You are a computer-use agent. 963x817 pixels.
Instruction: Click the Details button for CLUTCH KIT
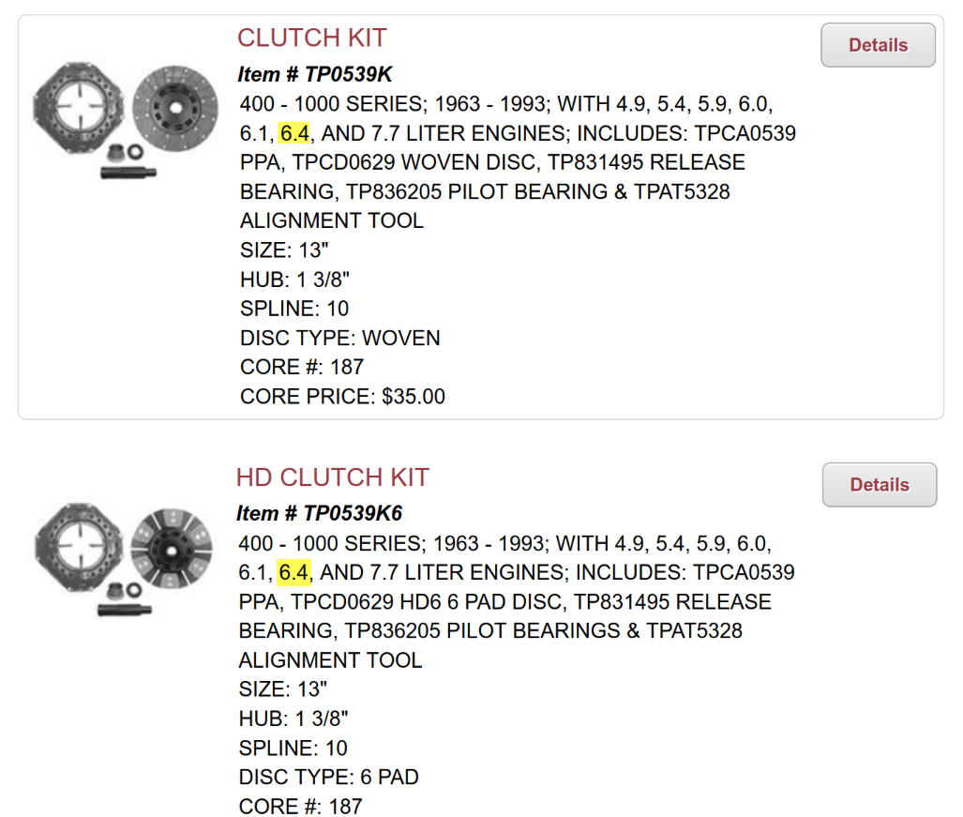pyautogui.click(x=878, y=45)
